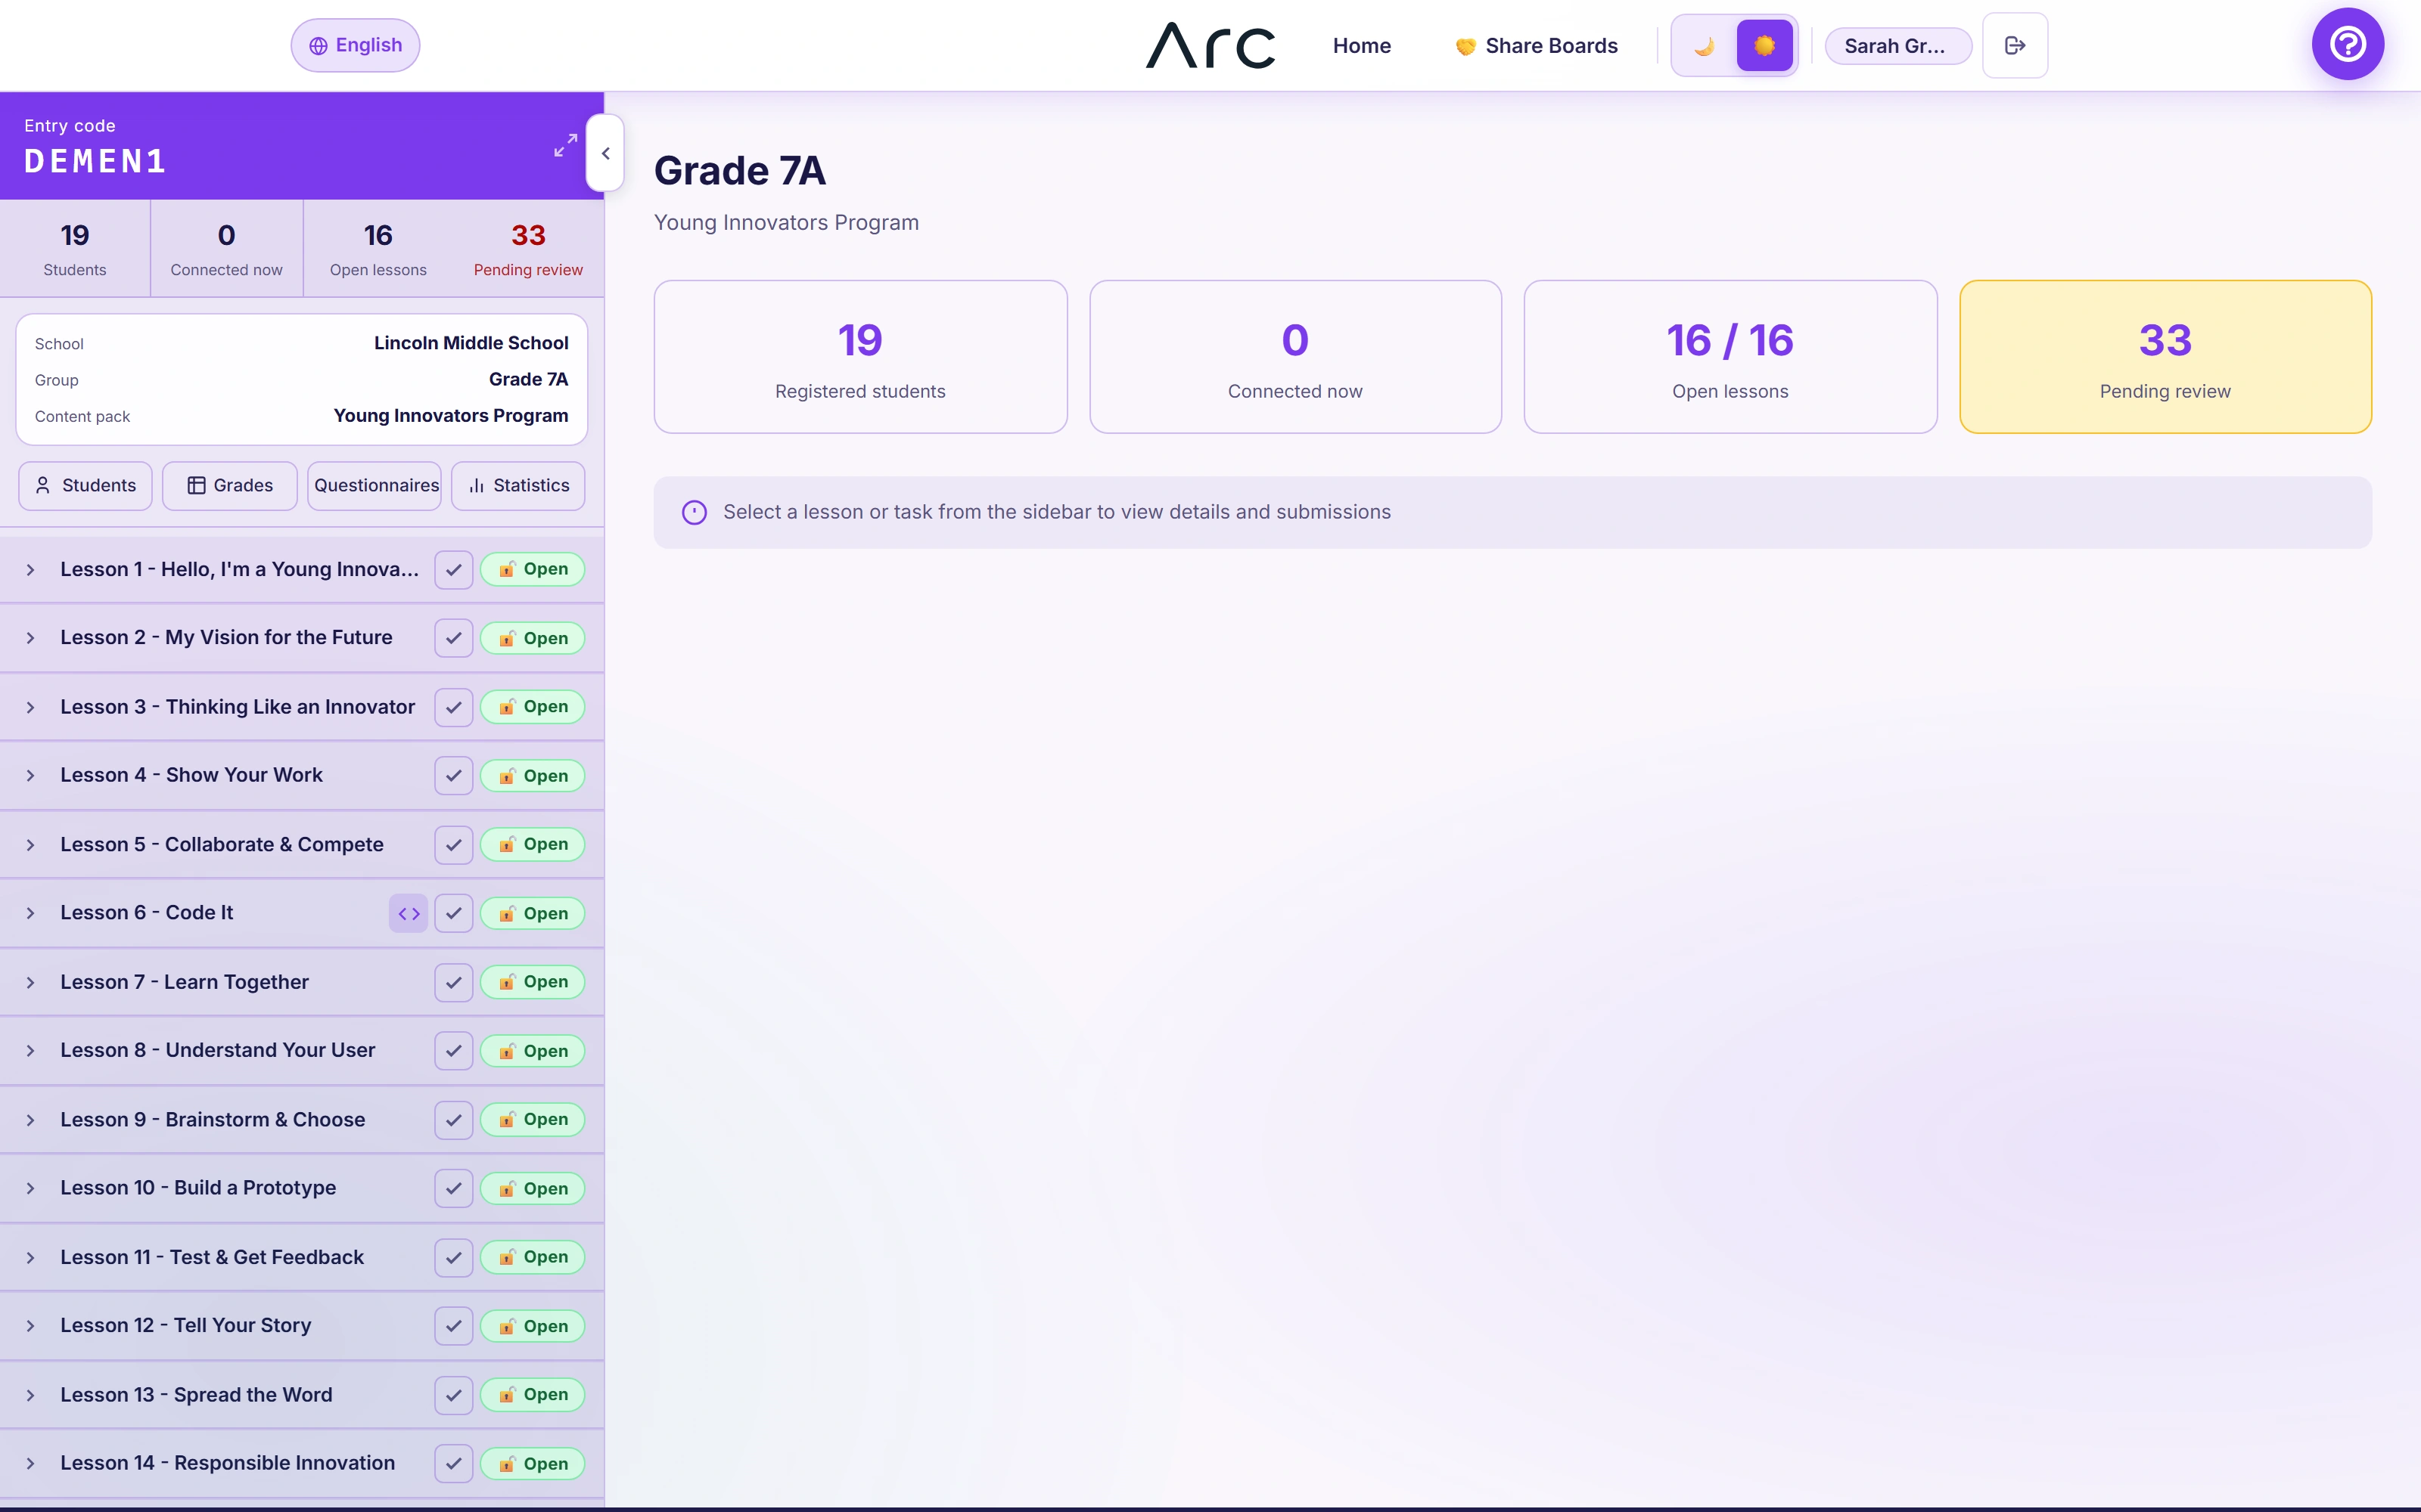The height and width of the screenshot is (1512, 2421).
Task: Select Lesson 12 - Tell Your Story title
Action: [185, 1326]
